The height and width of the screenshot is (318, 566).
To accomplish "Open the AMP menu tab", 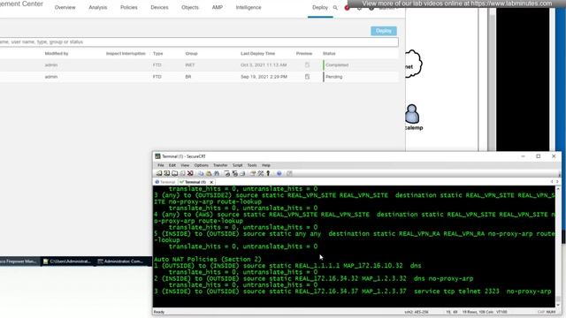I will (218, 8).
